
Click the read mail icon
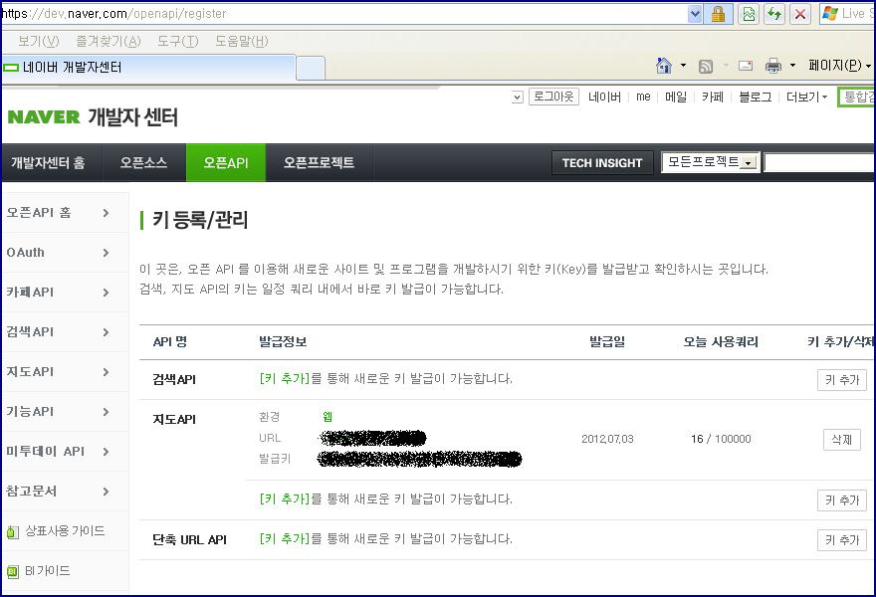point(746,66)
